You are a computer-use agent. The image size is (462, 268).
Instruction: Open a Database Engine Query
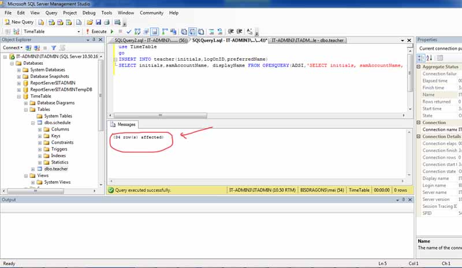(41, 22)
